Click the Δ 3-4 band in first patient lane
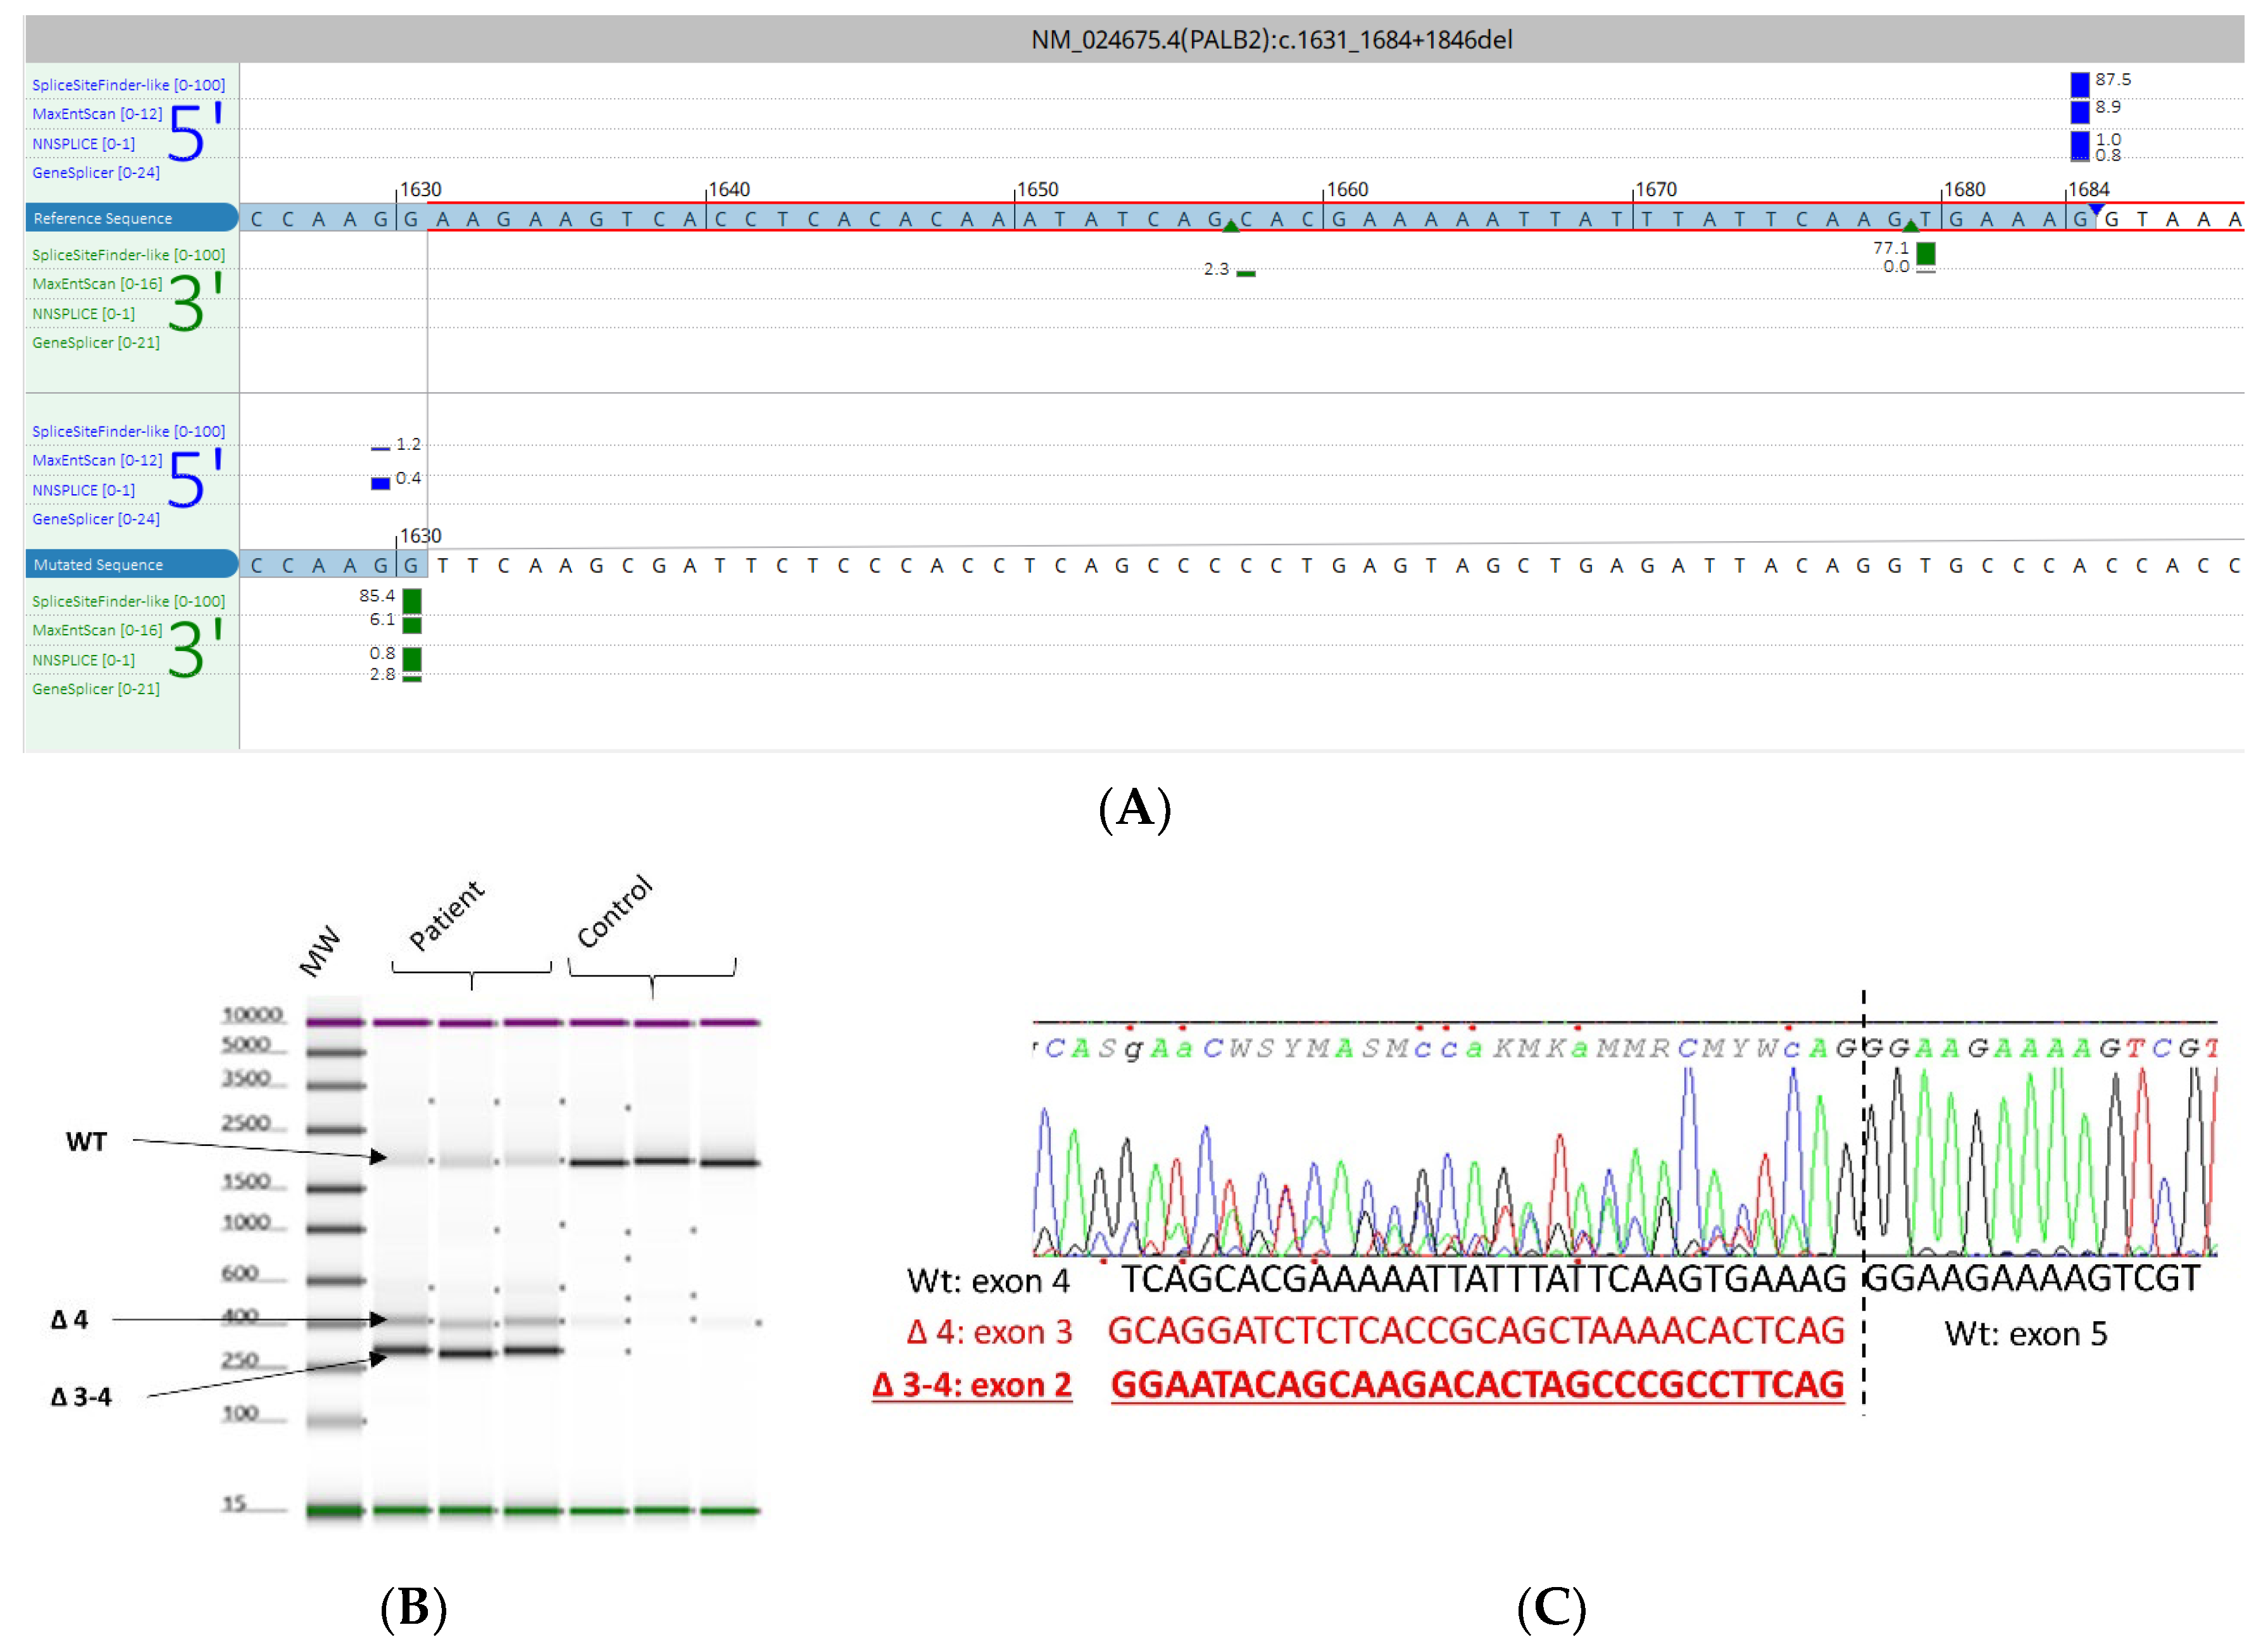The image size is (2268, 1644). 402,1350
